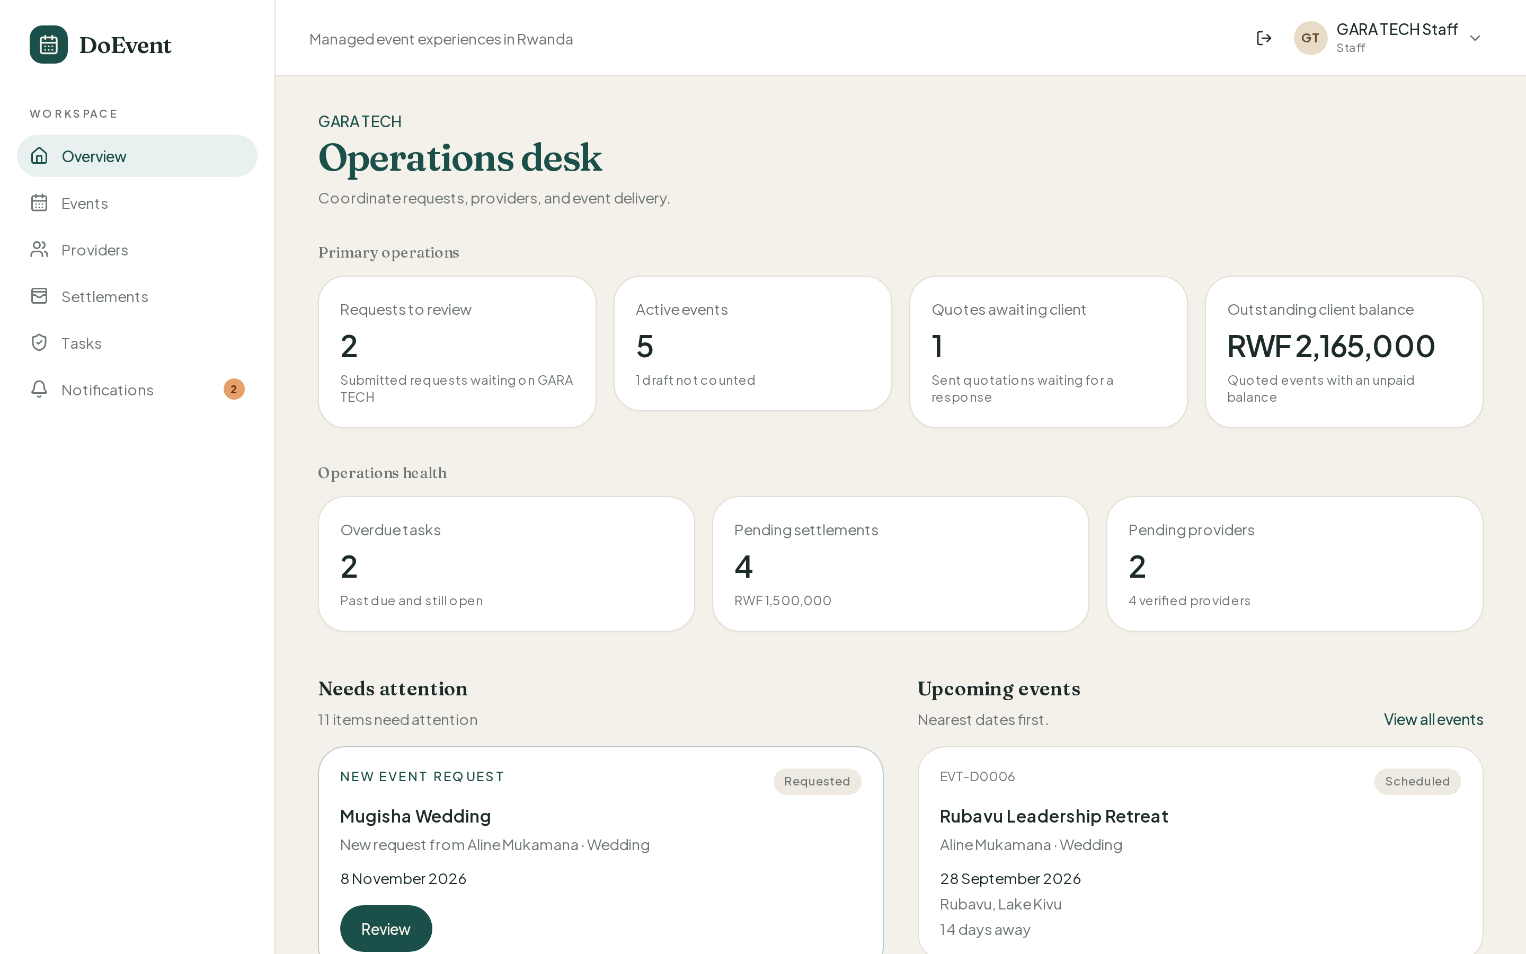Click the Settlements icon in sidebar
Screen dimensions: 1526x954
(x=39, y=296)
